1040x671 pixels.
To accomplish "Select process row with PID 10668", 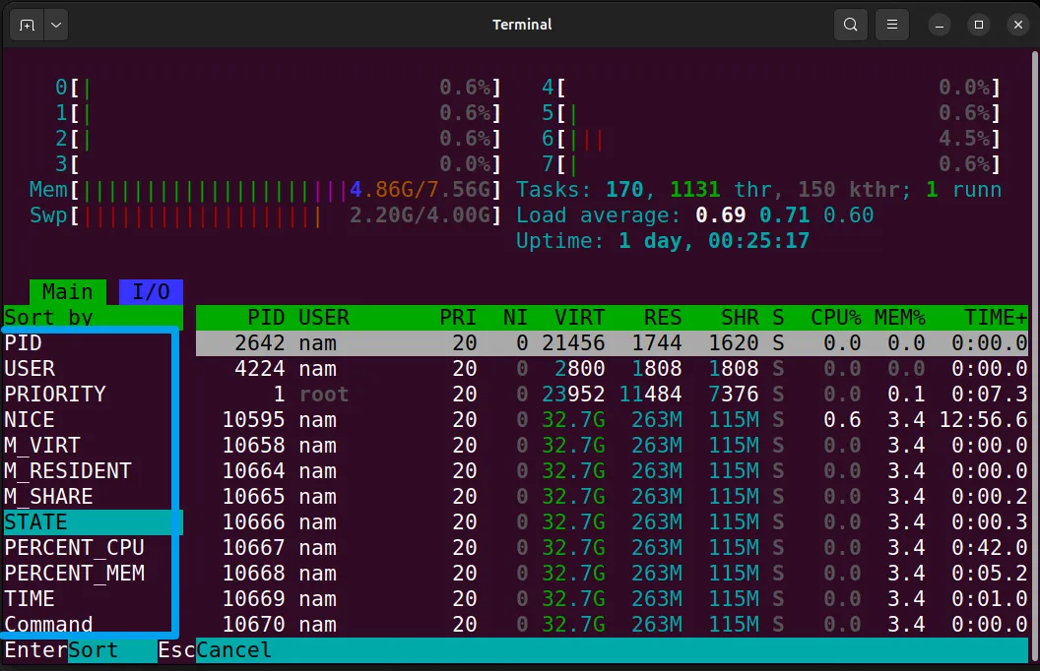I will 612,574.
